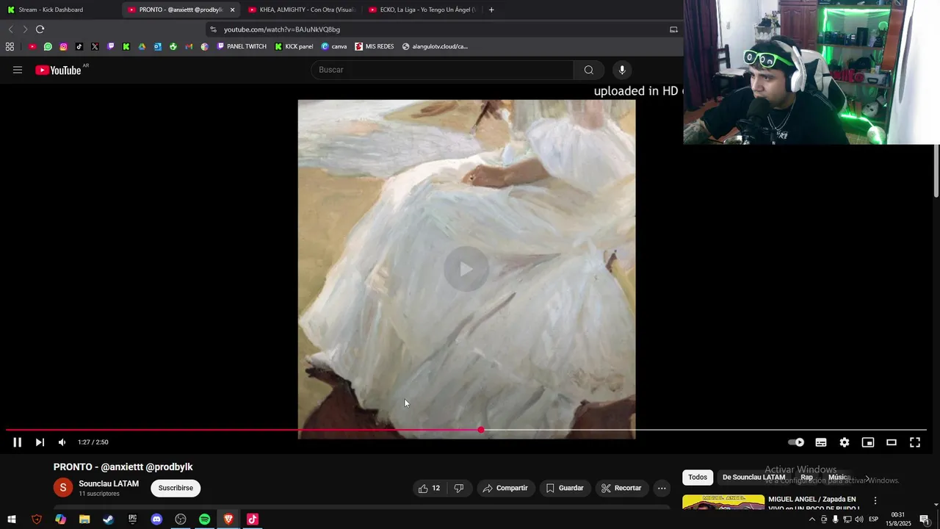This screenshot has width=940, height=529.
Task: Select the De Sounclau LATAM chip
Action: click(x=753, y=478)
